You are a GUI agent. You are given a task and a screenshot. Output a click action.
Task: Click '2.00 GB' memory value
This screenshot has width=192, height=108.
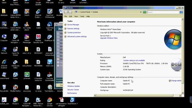pyautogui.click(x=126, y=67)
